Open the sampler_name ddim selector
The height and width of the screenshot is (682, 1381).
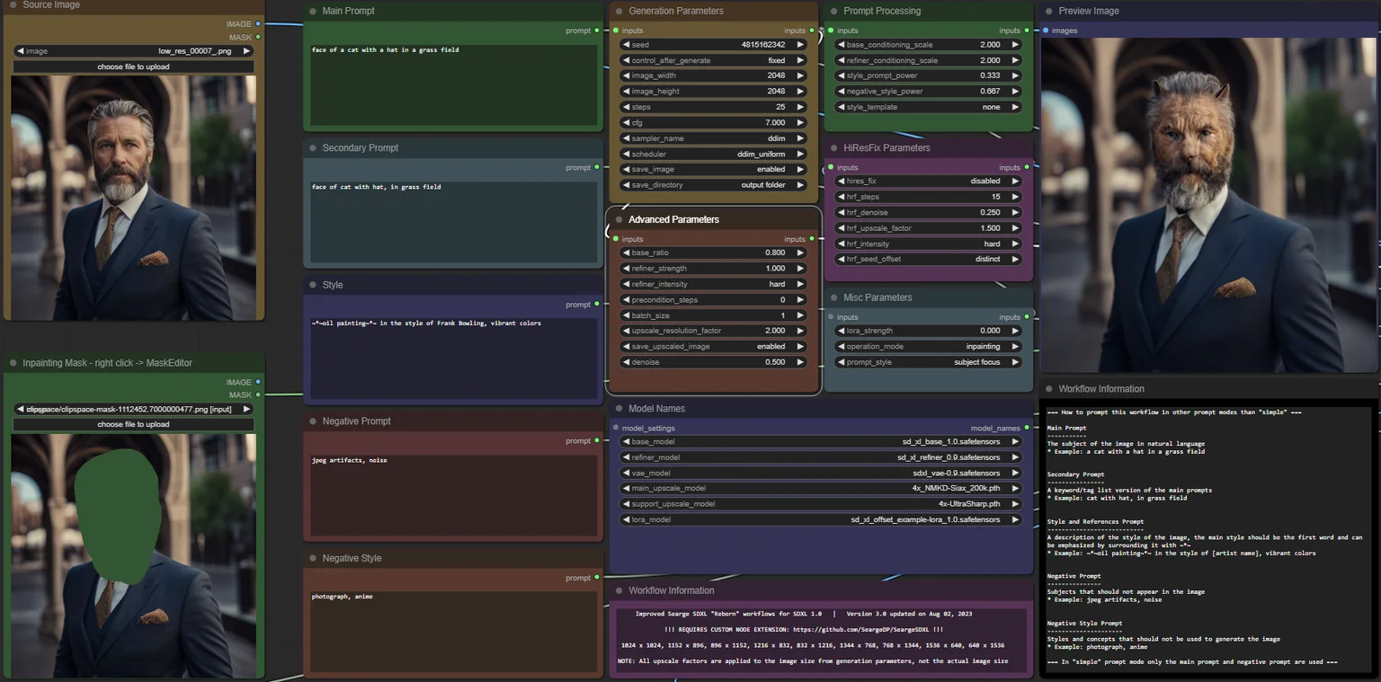[x=714, y=138]
